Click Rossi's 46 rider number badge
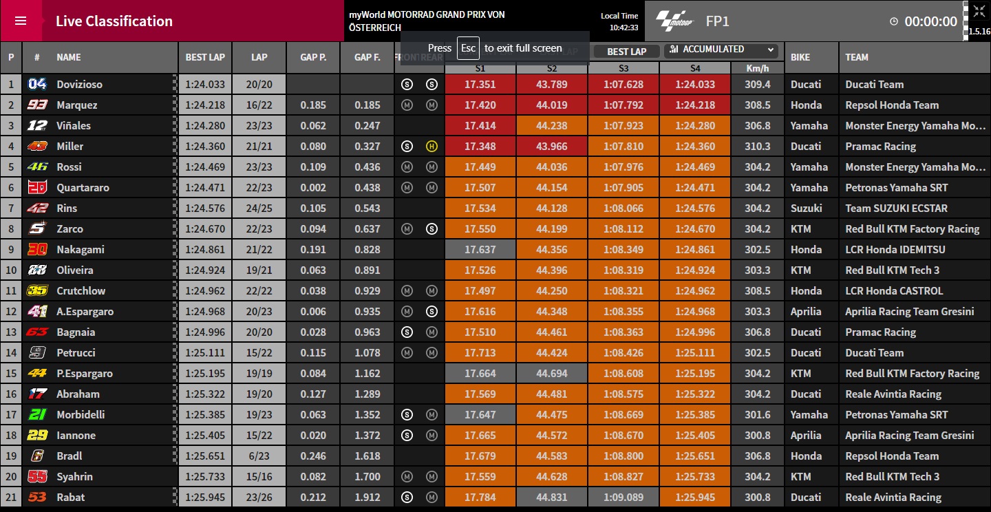991x512 pixels. 36,167
